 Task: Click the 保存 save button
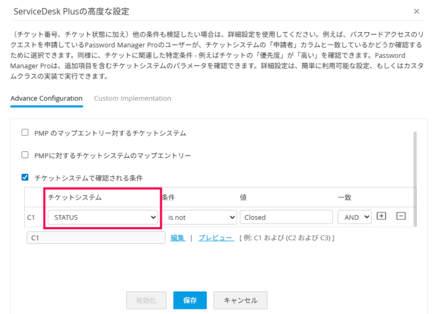click(x=190, y=300)
